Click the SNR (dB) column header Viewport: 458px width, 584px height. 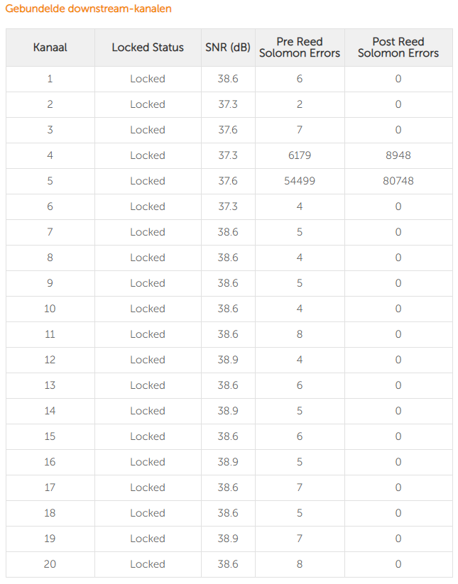tap(228, 48)
